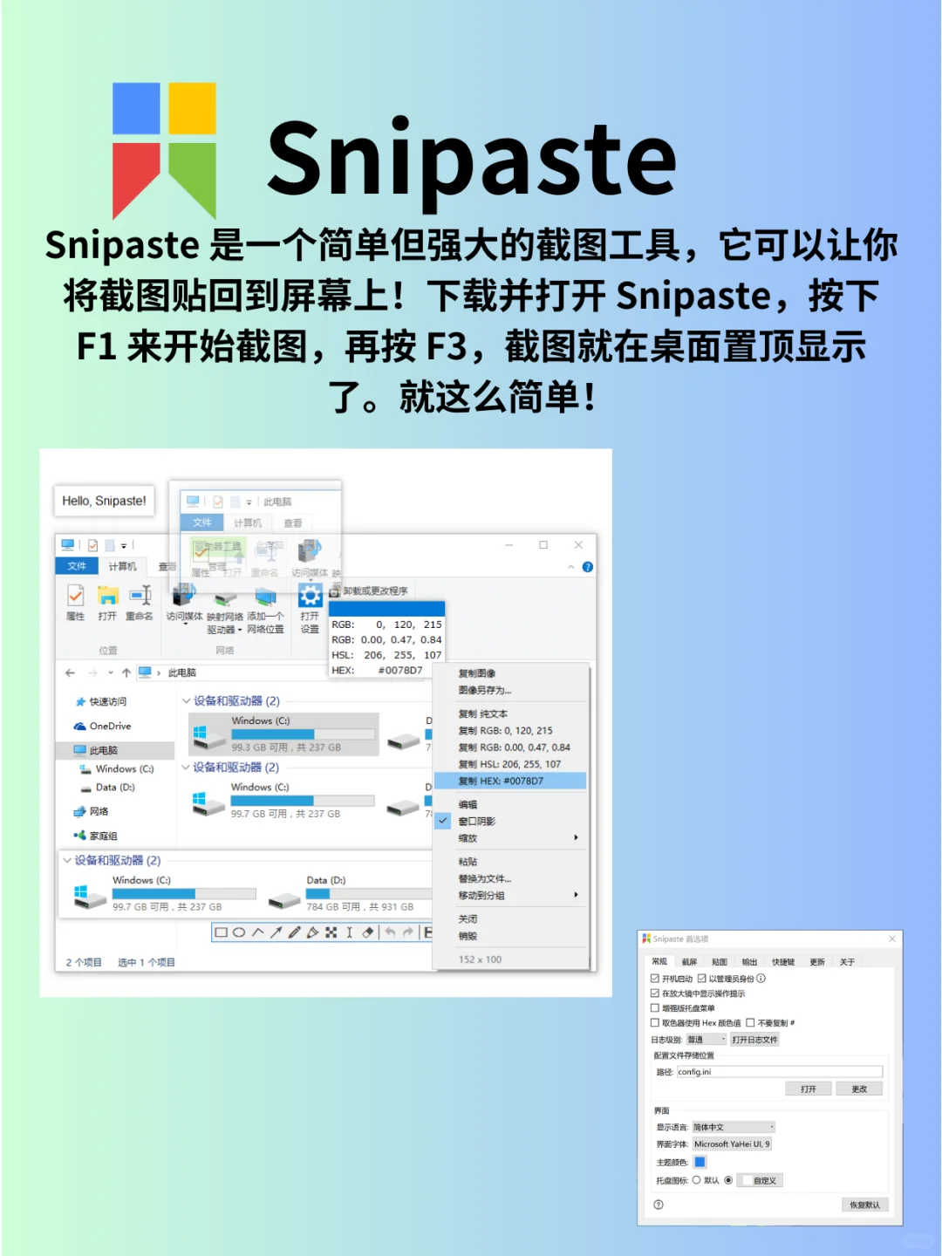The image size is (942, 1256).
Task: Click the help question icon in preferences
Action: (x=659, y=1205)
